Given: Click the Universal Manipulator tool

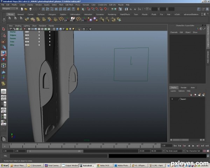Looking at the screenshot, I should pyautogui.click(x=3, y=65).
